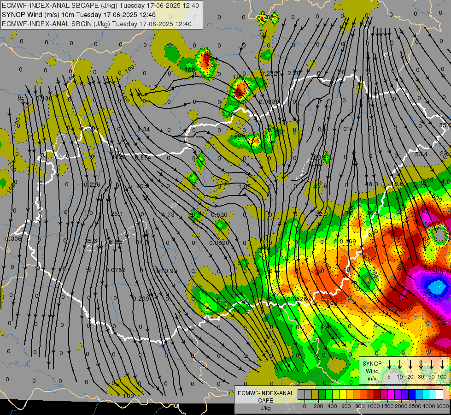Screen dimensions: 451x415
Task: Select the white CAPE legend swatch
Action: 439,395
